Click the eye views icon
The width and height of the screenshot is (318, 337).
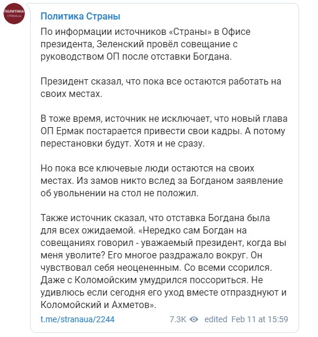coord(194,319)
